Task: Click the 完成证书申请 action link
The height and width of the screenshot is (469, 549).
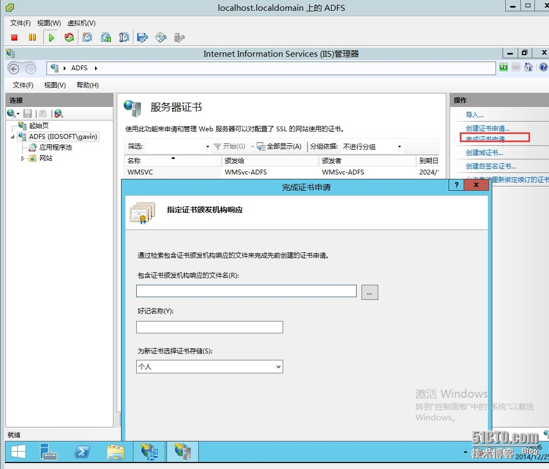Action: [485, 139]
